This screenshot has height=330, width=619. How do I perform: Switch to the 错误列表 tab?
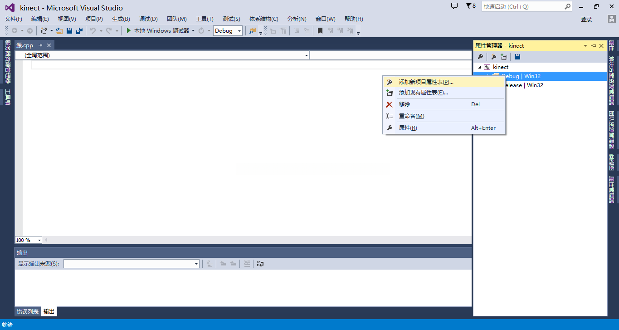pyautogui.click(x=28, y=312)
